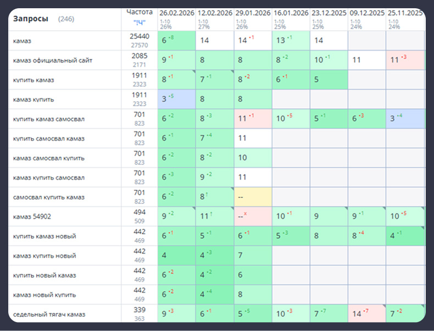Click the Запросы column heading
Image resolution: width=434 pixels, height=331 pixels.
[x=31, y=19]
